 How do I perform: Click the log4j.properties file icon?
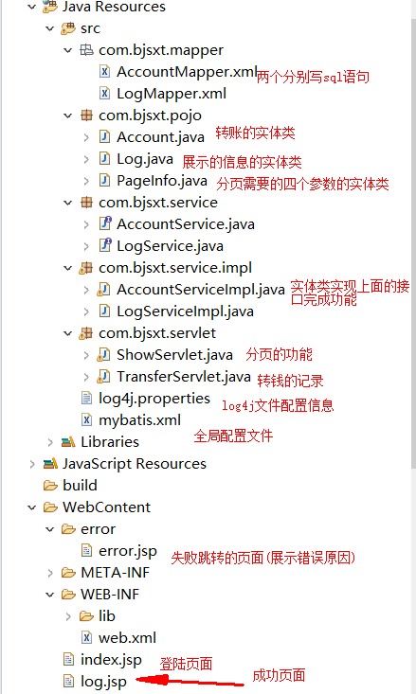click(86, 398)
